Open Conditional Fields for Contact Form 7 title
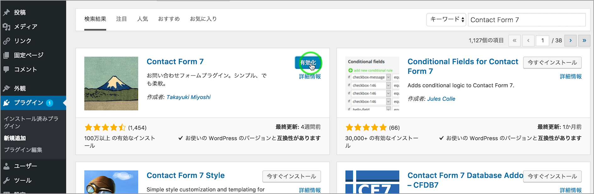Screen dimensions: 594x194 [x=463, y=66]
